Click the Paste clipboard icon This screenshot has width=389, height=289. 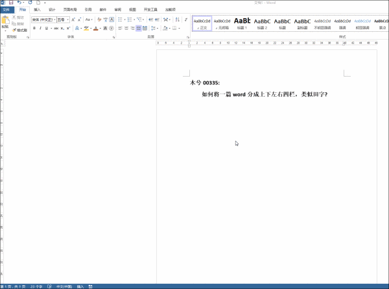(5, 20)
